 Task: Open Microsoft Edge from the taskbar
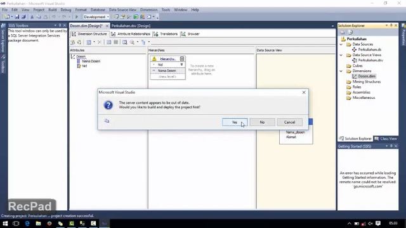pos(27,224)
